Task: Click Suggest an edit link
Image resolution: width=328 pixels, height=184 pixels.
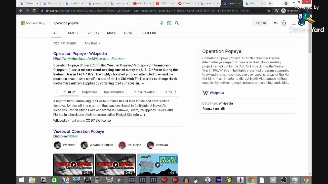Action: pos(213,109)
